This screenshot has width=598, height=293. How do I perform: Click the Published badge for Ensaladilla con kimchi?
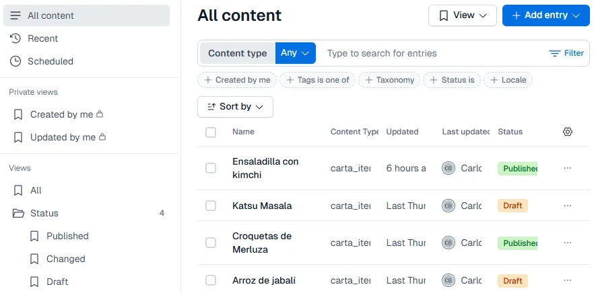pos(518,168)
